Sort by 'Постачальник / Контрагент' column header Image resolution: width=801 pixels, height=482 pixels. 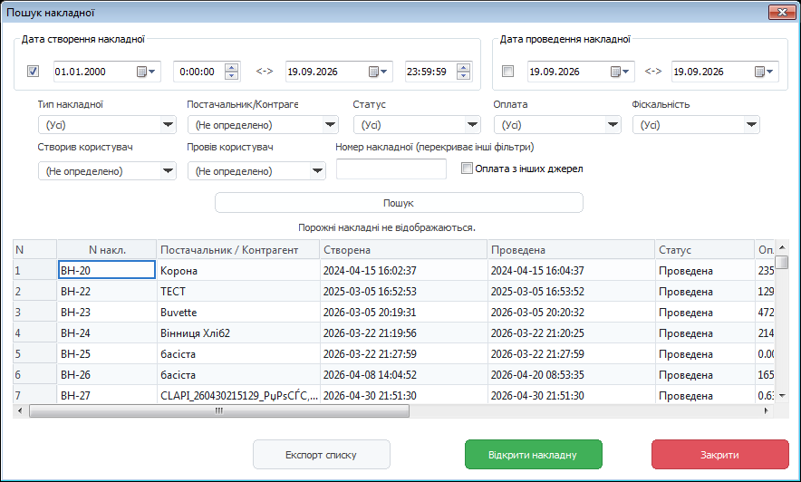[238, 250]
